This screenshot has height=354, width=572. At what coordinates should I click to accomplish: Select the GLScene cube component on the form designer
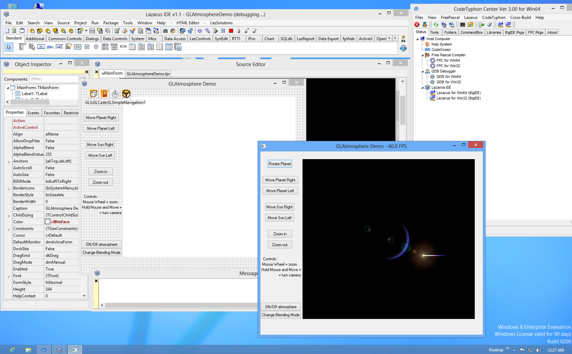point(94,94)
